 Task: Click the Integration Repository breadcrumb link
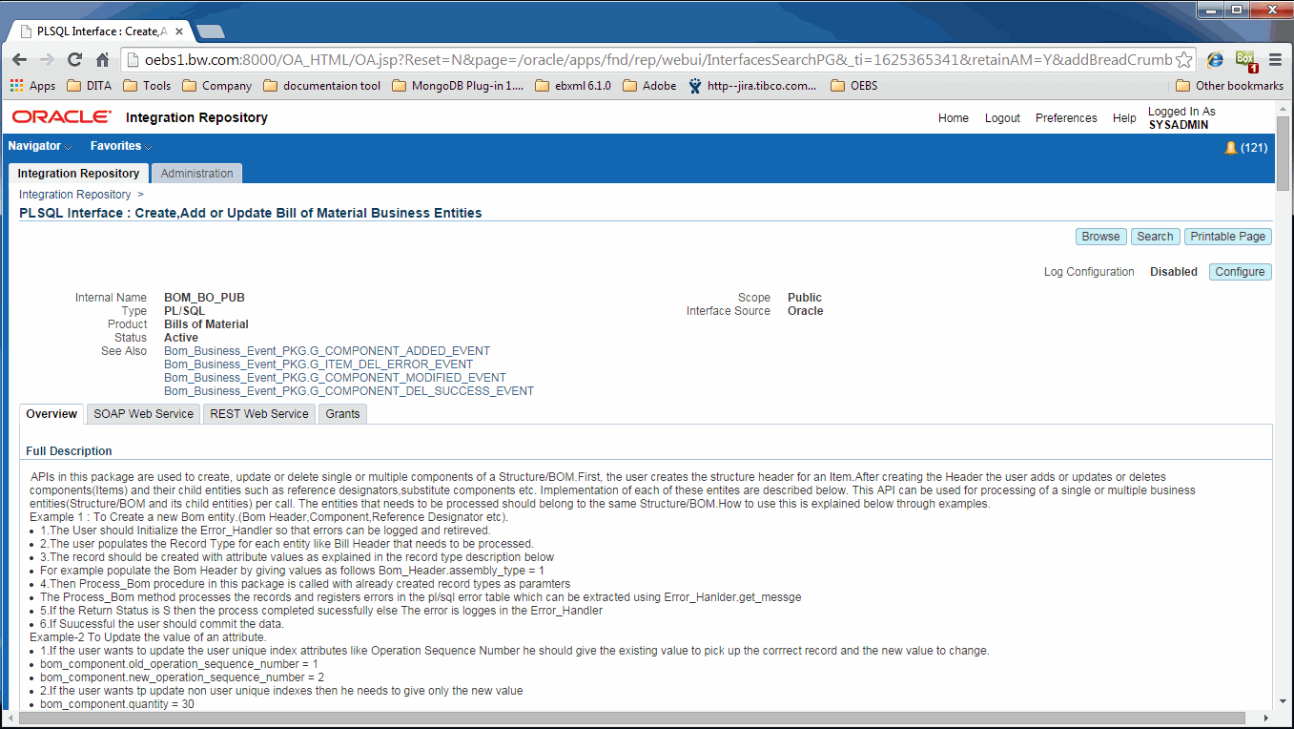[74, 195]
